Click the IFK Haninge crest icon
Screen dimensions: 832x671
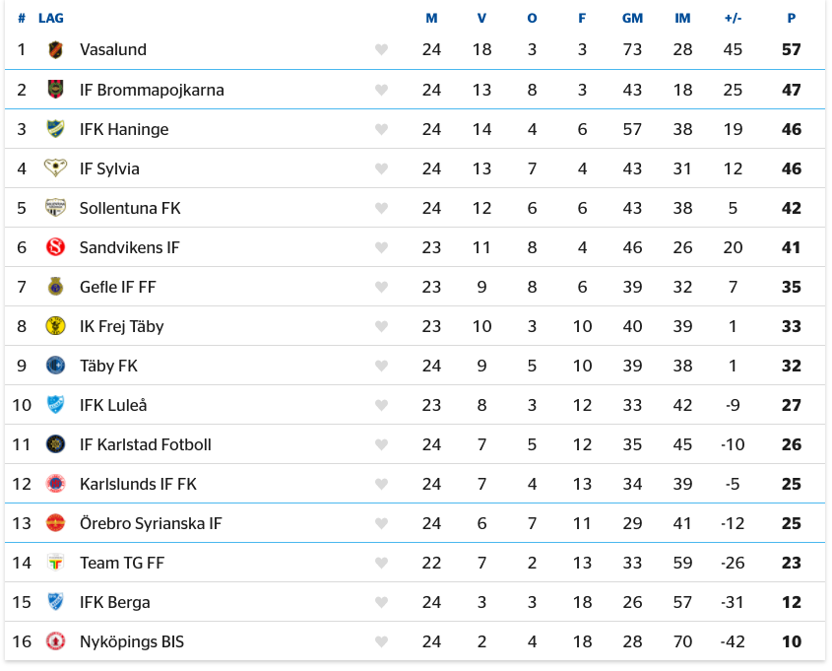tap(55, 129)
